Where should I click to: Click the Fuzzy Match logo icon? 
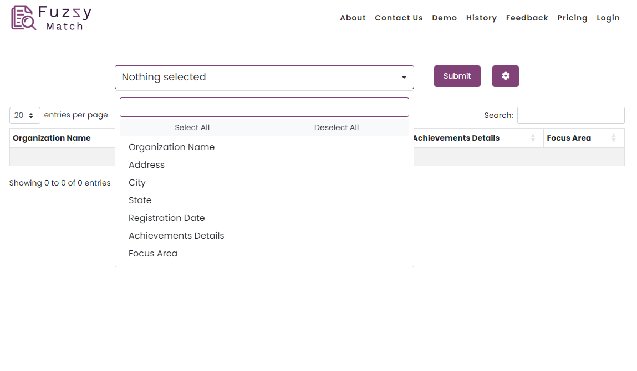[x=24, y=18]
